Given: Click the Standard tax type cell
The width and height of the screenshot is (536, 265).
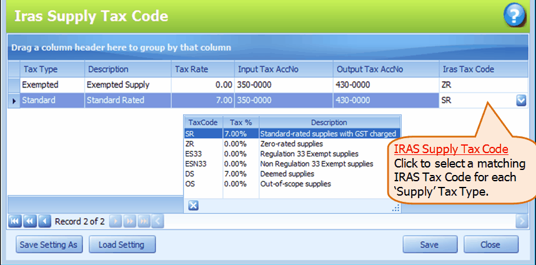Looking at the screenshot, I should coord(52,101).
